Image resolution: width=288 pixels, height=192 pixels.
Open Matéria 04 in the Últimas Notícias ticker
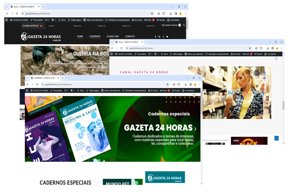(x=77, y=26)
